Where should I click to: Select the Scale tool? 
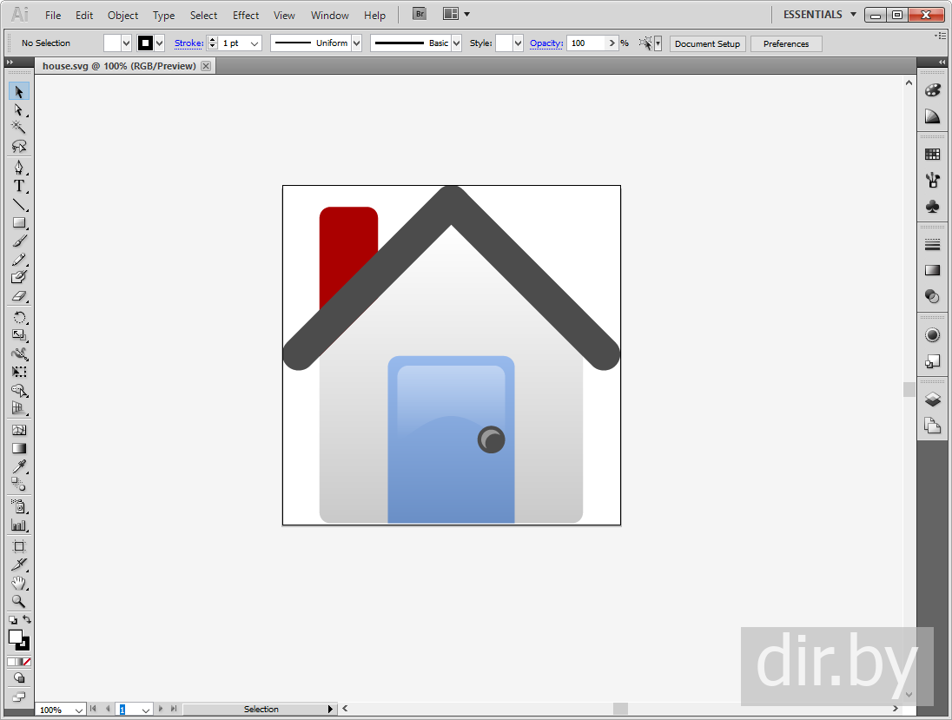(19, 335)
